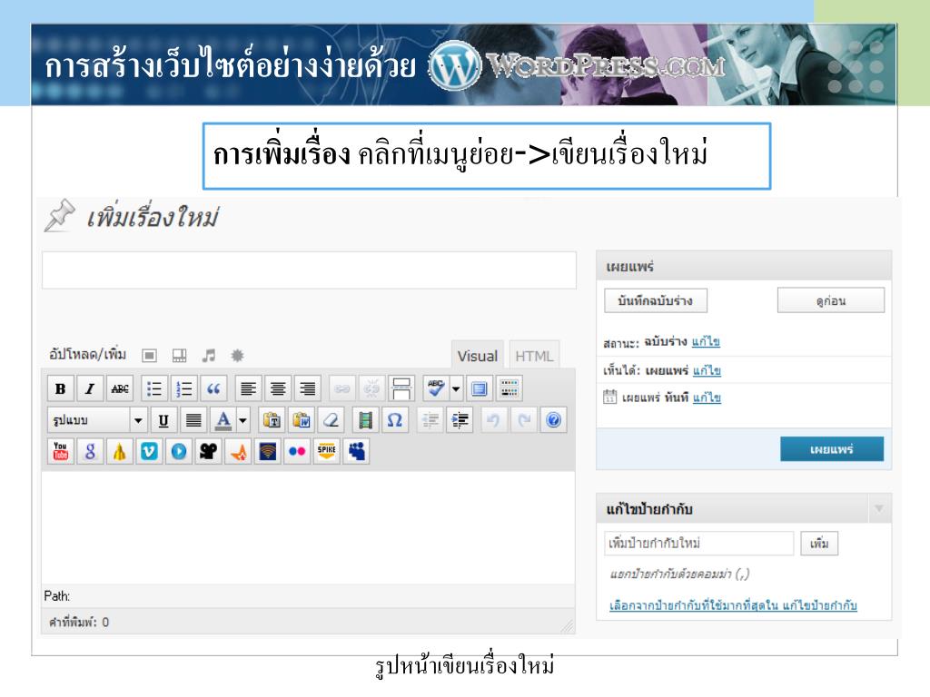This screenshot has width=930, height=697.
Task: Toggle bold formatting in the editor
Action: coord(60,388)
